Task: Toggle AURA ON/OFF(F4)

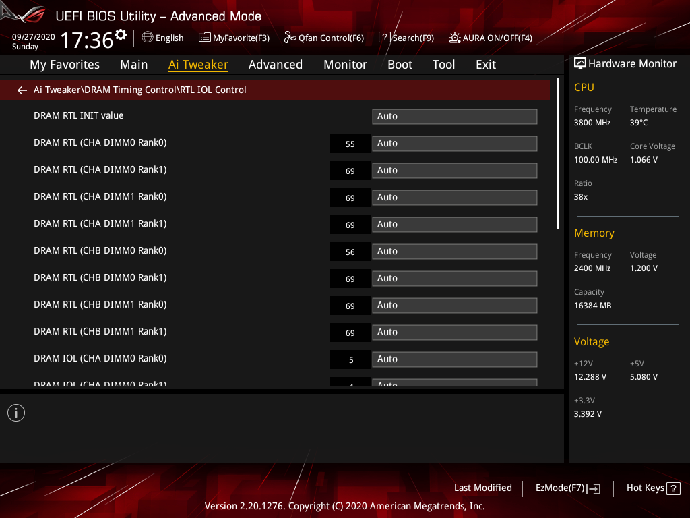Action: (x=497, y=38)
